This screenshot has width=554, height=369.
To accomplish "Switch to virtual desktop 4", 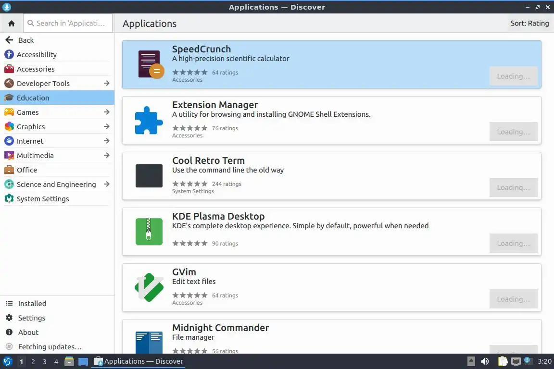I will coord(56,362).
